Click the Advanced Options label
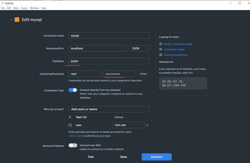 click(53, 146)
